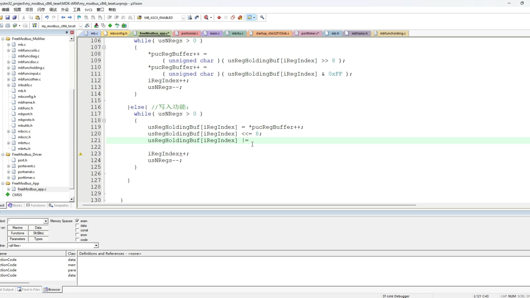The width and height of the screenshot is (530, 298).
Task: Open the all files filter dropdown
Action: (x=96, y=246)
